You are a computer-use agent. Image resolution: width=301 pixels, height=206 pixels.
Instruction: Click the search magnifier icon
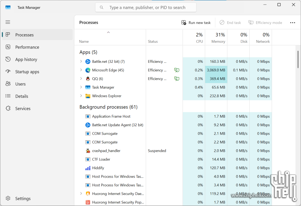101,7
